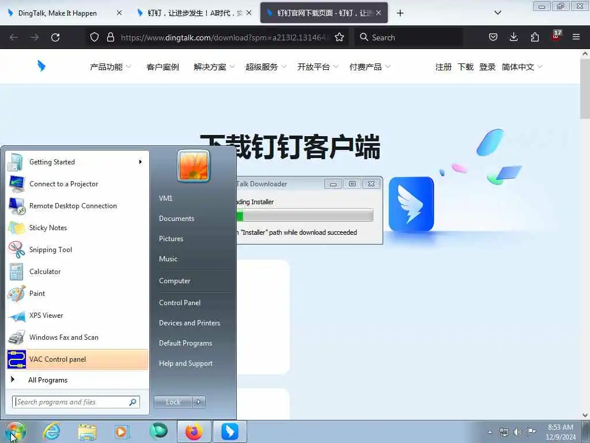590x443 pixels.
Task: Launch Connect to a Projector
Action: 77,184
